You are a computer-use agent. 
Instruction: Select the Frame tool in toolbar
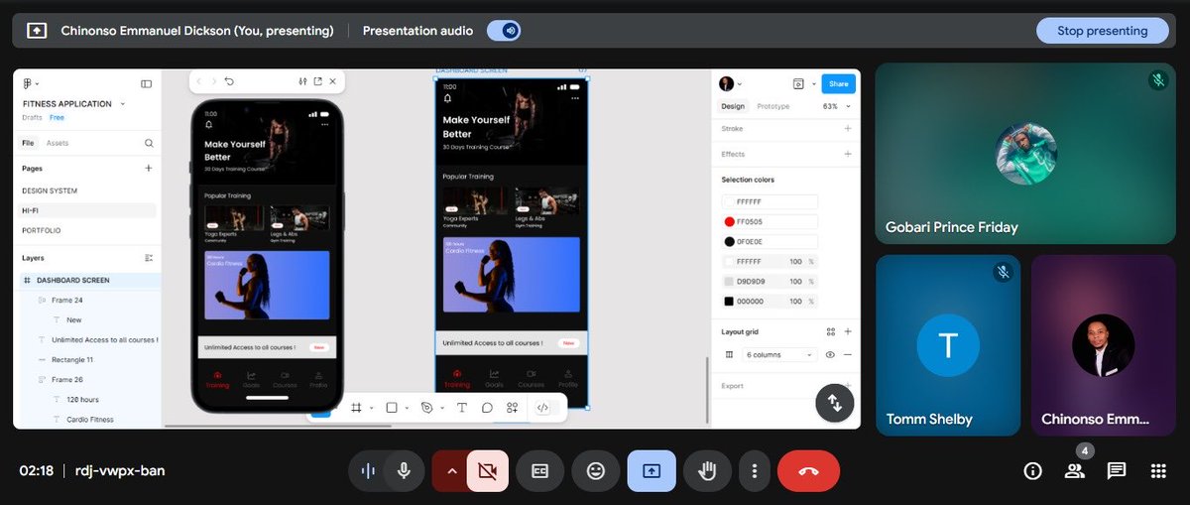[x=357, y=408]
